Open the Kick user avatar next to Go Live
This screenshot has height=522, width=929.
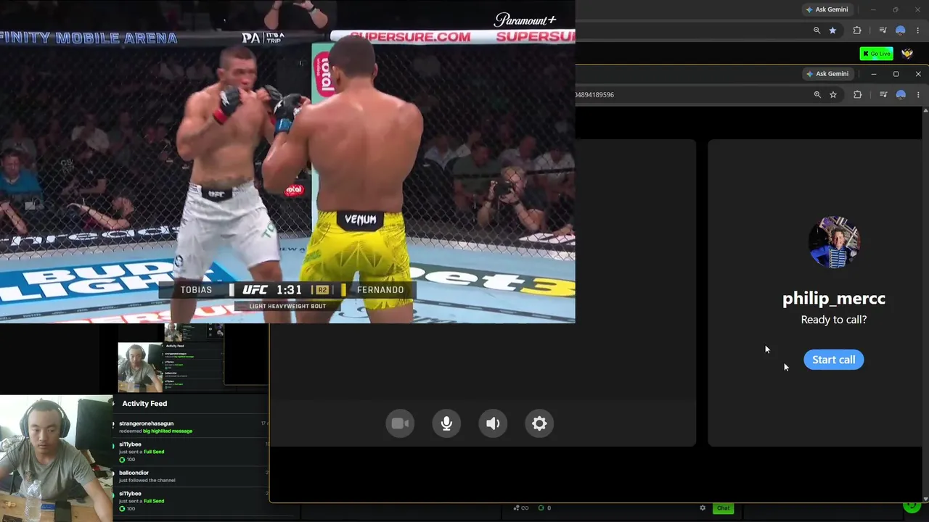click(907, 54)
